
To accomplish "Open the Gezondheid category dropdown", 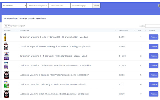I will pos(14,5).
